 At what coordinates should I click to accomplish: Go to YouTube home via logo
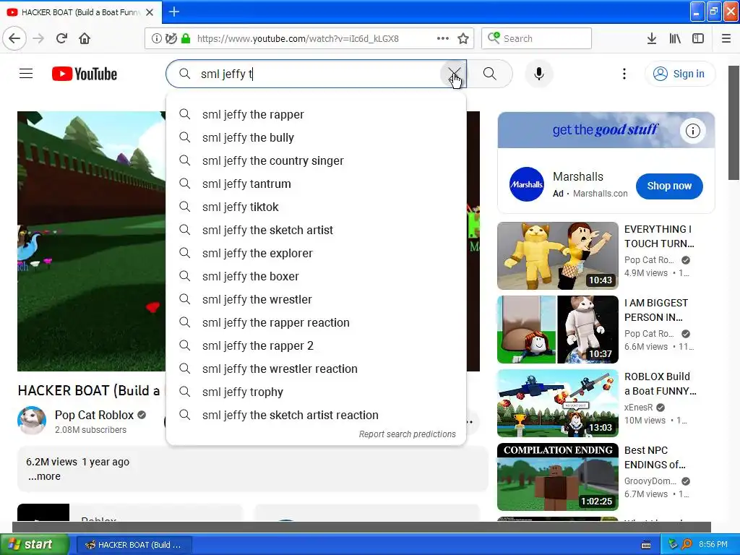[x=85, y=74]
